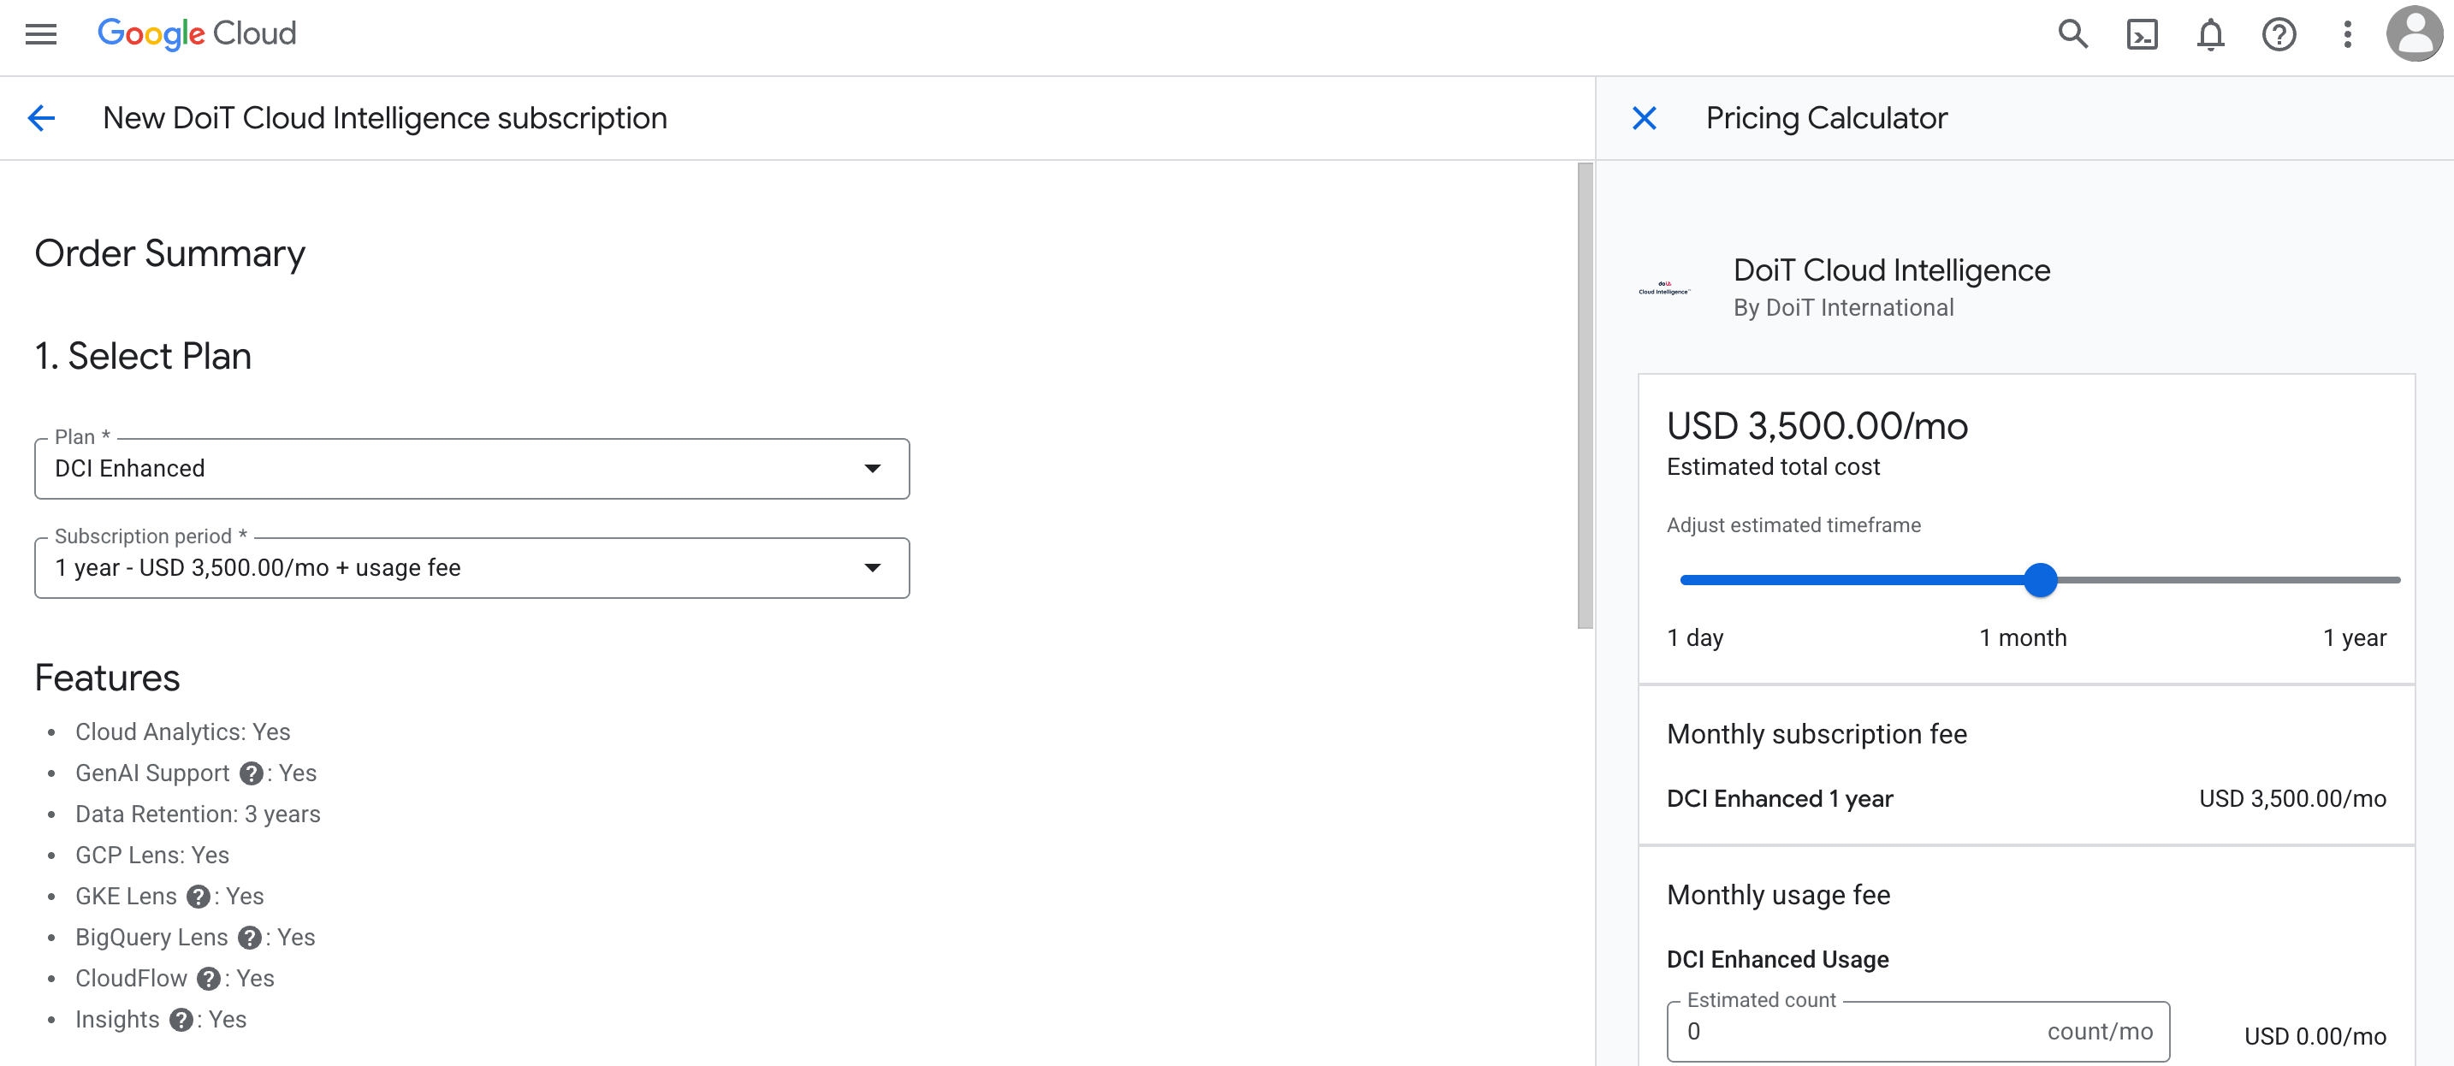Click the CloudFlow help icon

pos(209,979)
